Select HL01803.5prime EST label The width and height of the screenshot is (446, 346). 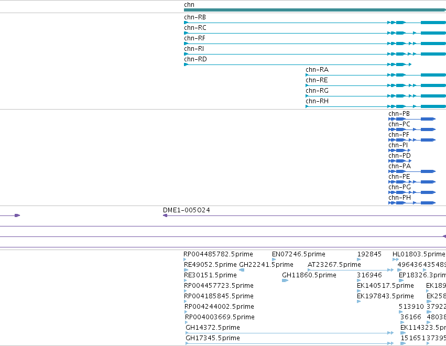click(x=419, y=254)
